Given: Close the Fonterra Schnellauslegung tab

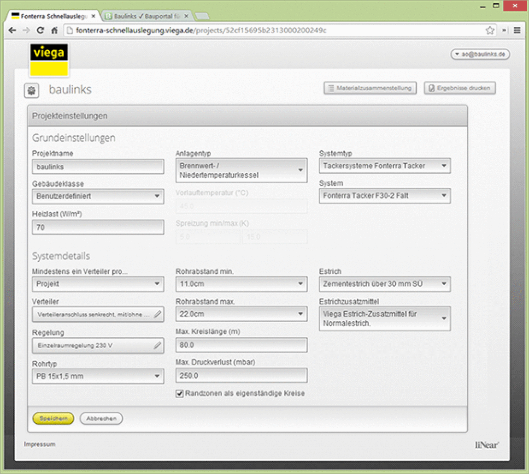Looking at the screenshot, I should coord(94,16).
